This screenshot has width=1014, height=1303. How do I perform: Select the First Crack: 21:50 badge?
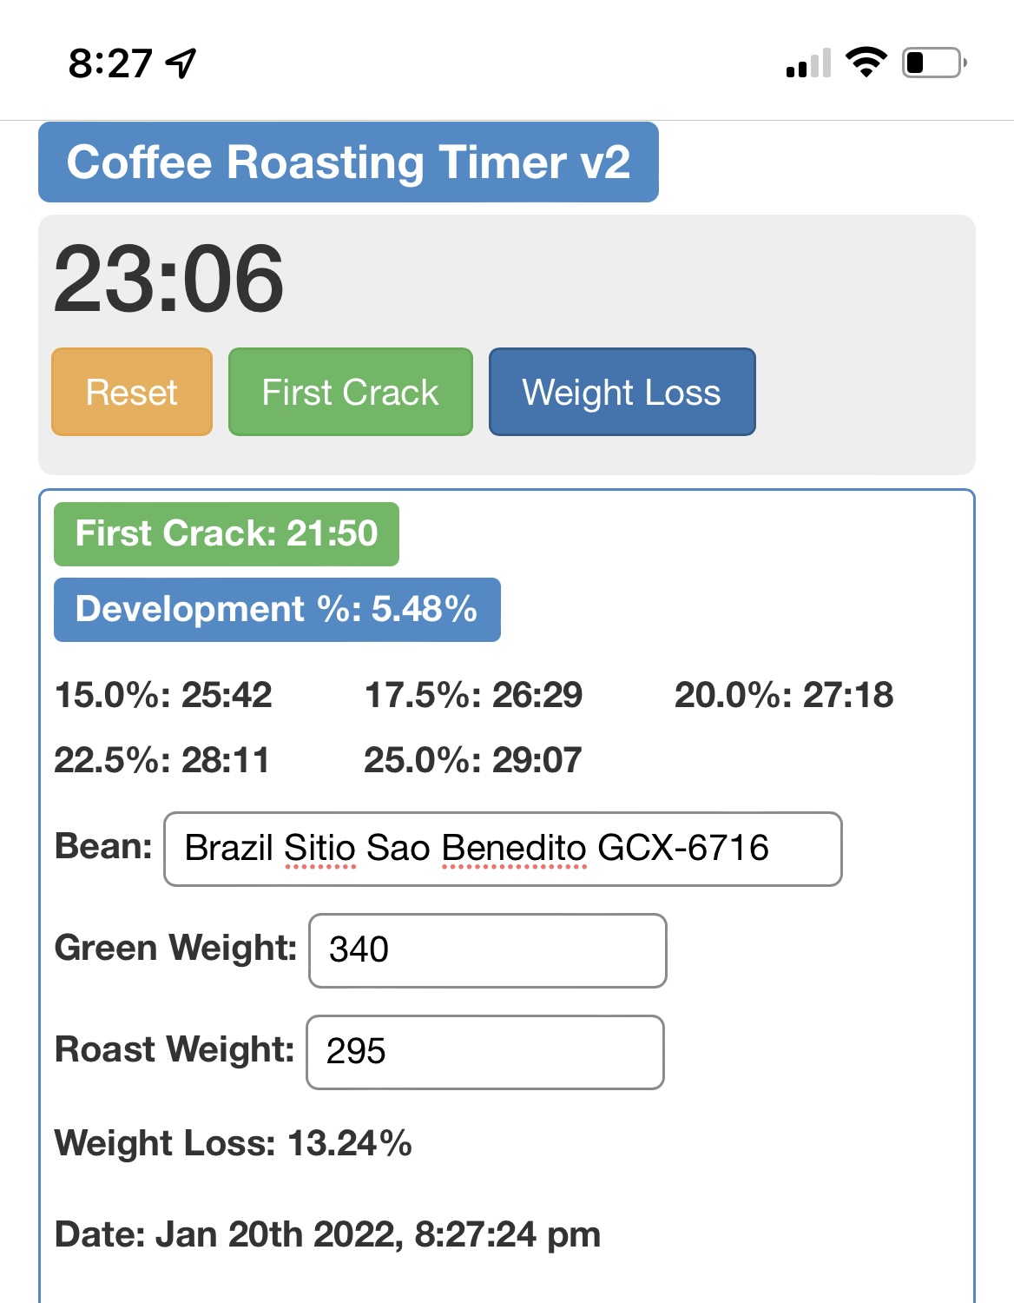point(227,533)
